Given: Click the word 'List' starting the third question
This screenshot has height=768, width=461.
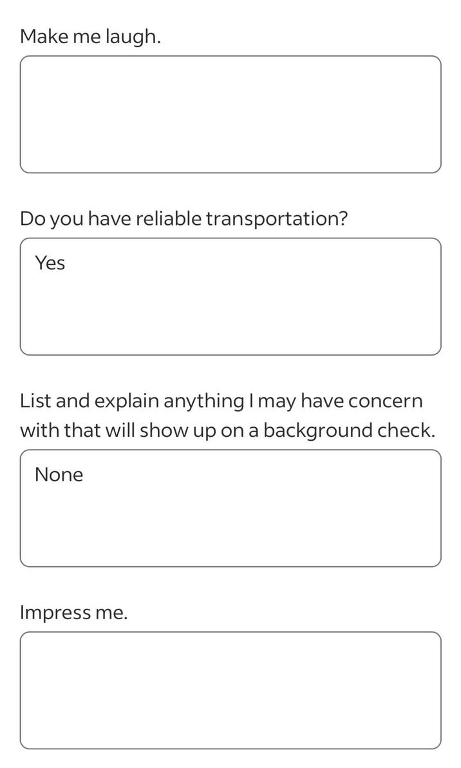Looking at the screenshot, I should pos(35,401).
